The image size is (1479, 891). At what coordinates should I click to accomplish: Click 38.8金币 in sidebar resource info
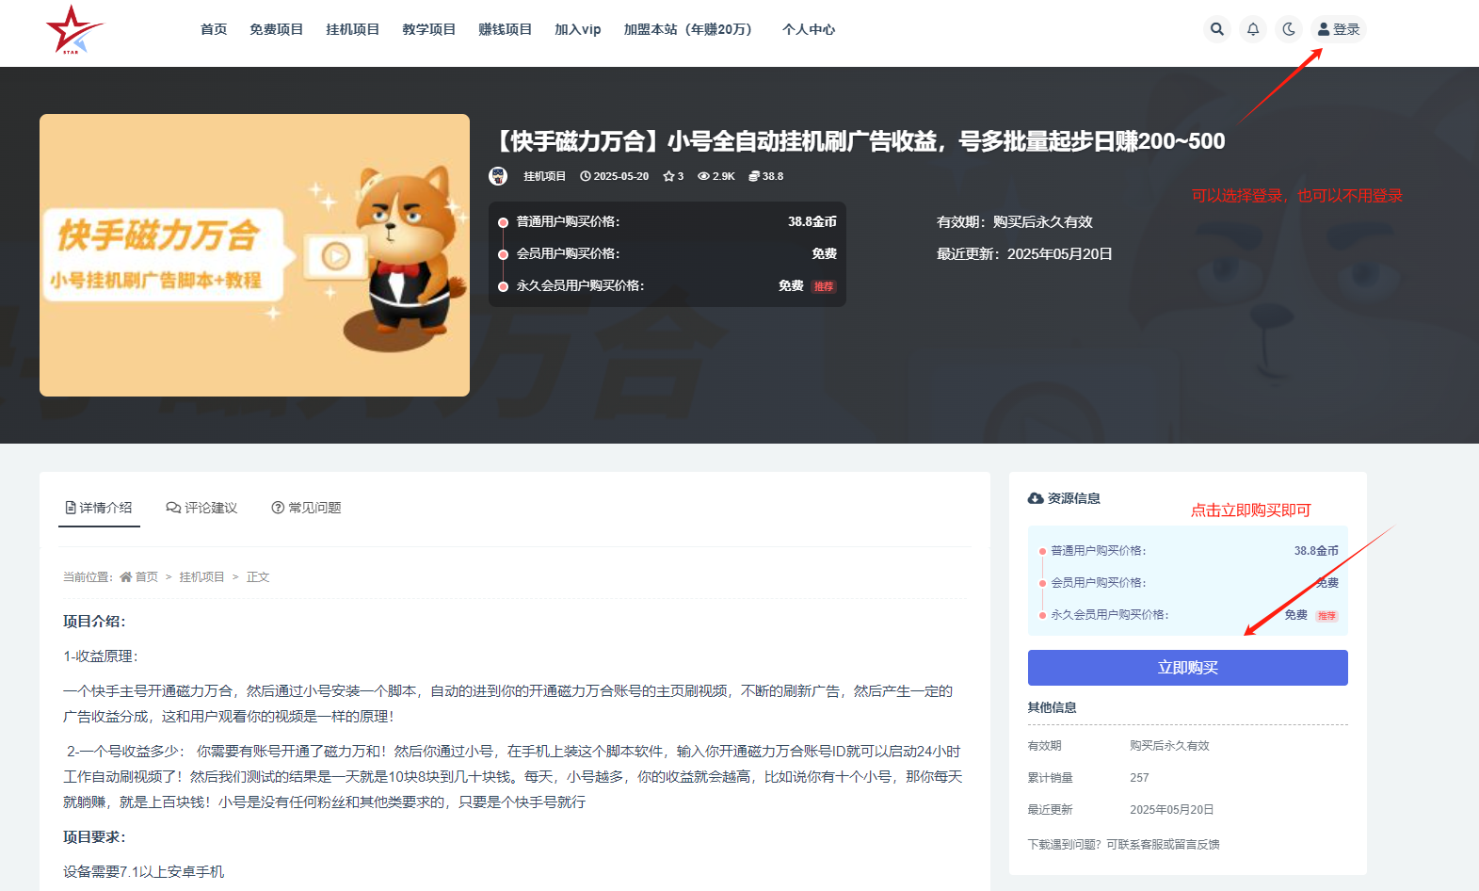tap(1316, 550)
